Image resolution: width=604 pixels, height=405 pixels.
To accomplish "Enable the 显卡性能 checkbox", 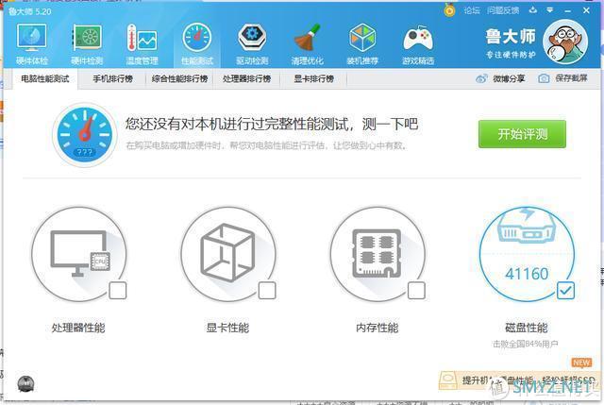I will click(267, 291).
